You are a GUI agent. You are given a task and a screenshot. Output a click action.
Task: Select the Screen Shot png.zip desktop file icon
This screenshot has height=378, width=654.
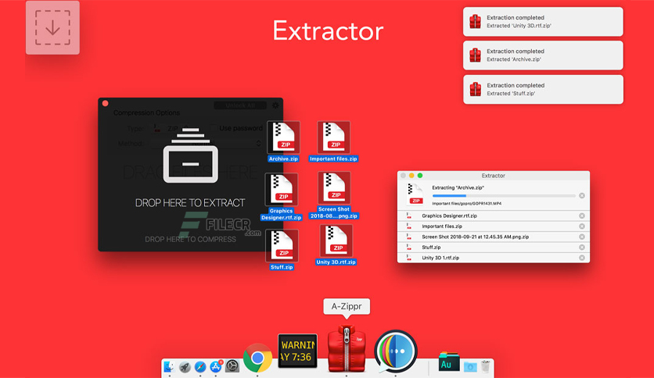[334, 188]
